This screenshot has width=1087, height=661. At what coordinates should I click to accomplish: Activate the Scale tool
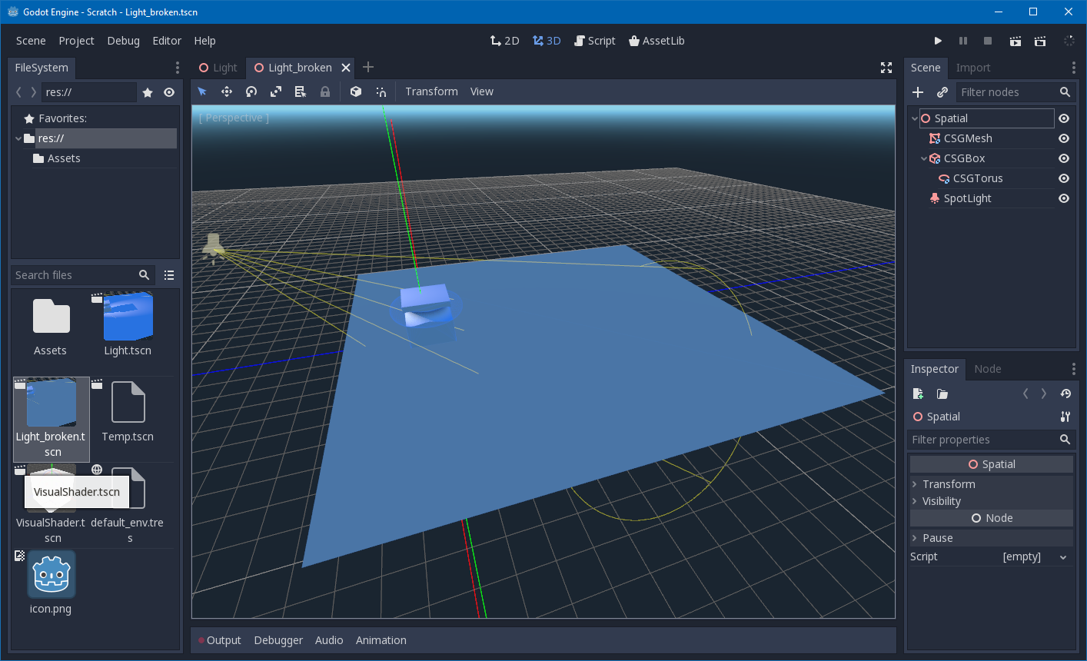276,91
